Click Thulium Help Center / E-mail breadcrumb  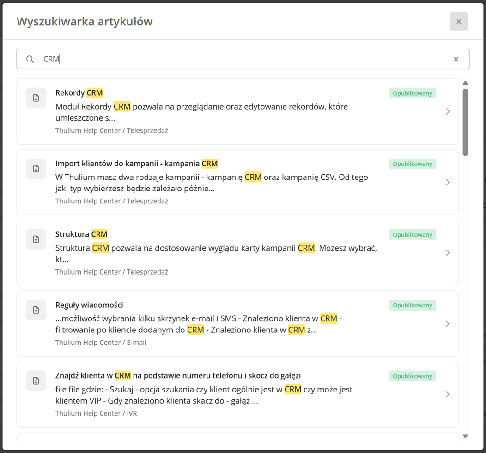click(x=101, y=343)
